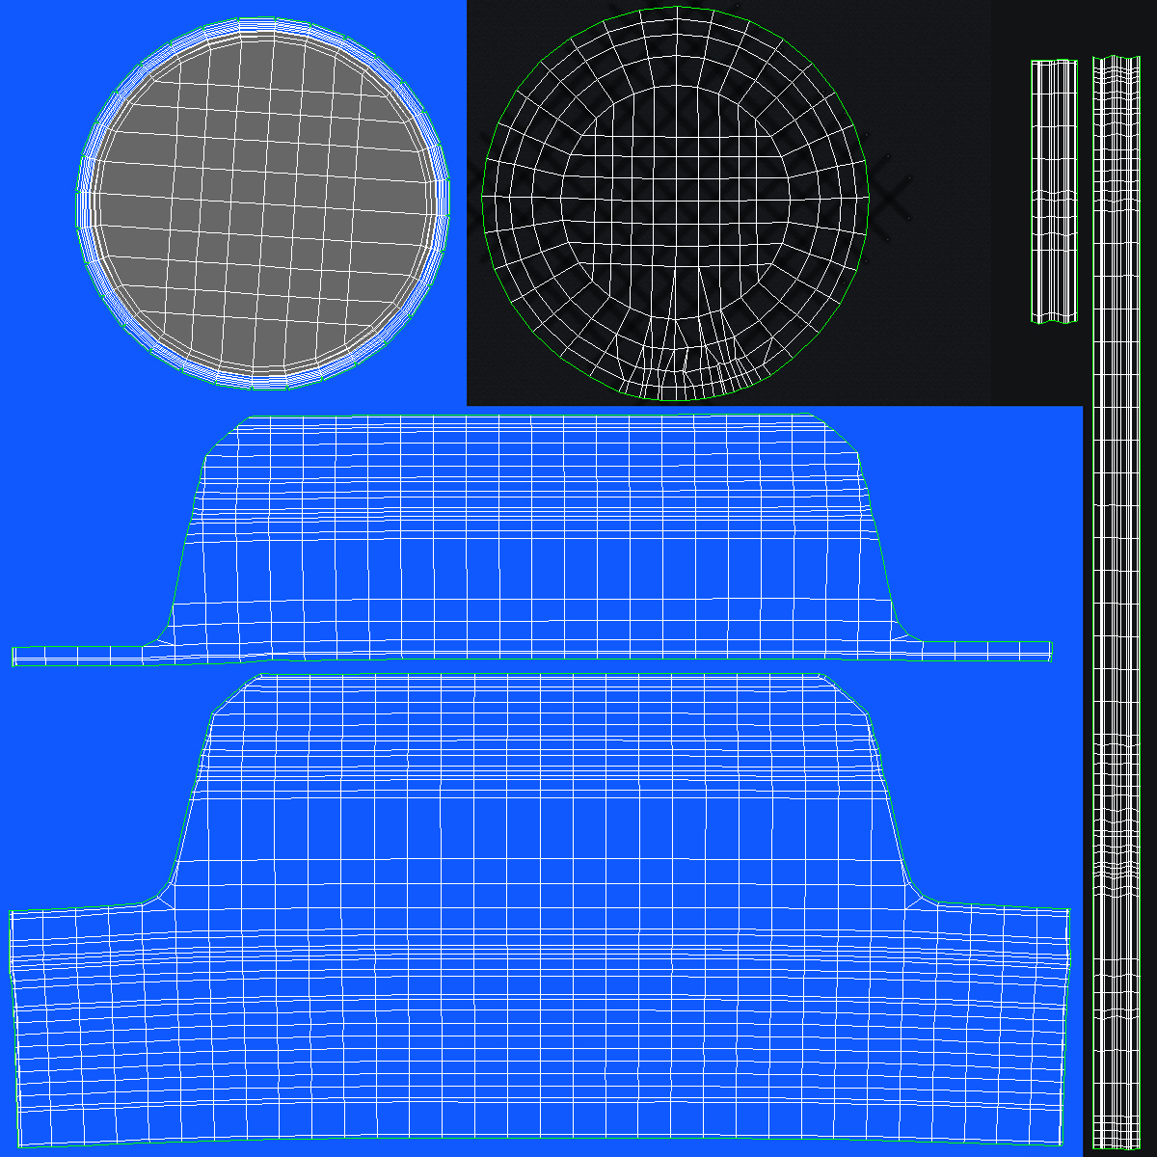Select the dark circular UV island with radial mesh
The width and height of the screenshot is (1157, 1157).
[x=675, y=202]
